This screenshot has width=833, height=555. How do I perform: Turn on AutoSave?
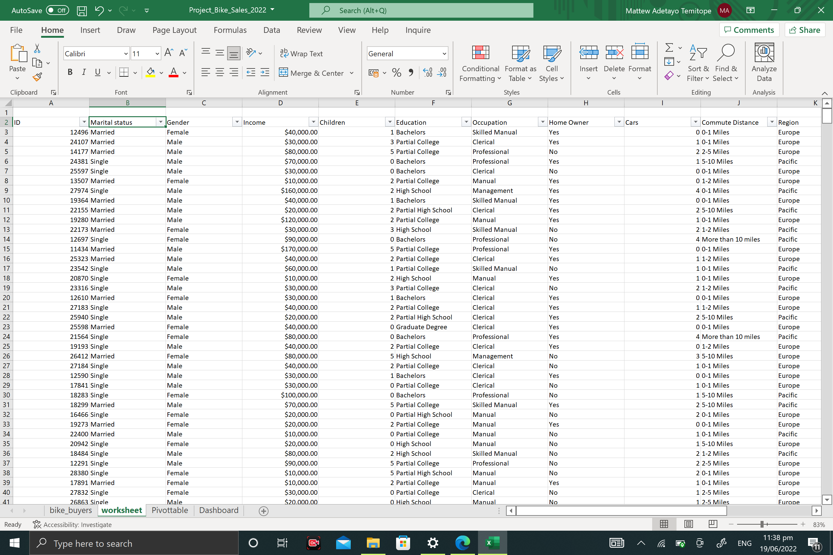click(x=57, y=10)
